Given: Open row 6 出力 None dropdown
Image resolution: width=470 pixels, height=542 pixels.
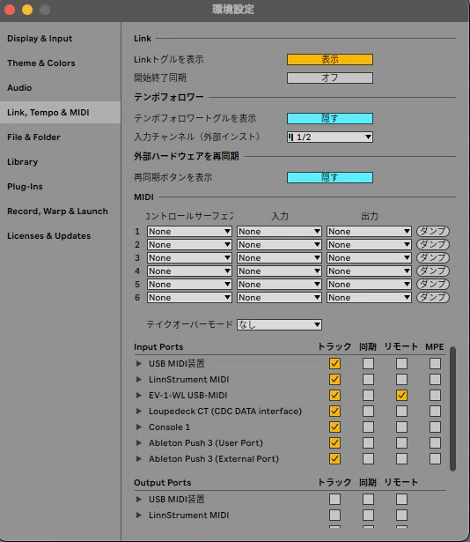Looking at the screenshot, I should pyautogui.click(x=369, y=298).
